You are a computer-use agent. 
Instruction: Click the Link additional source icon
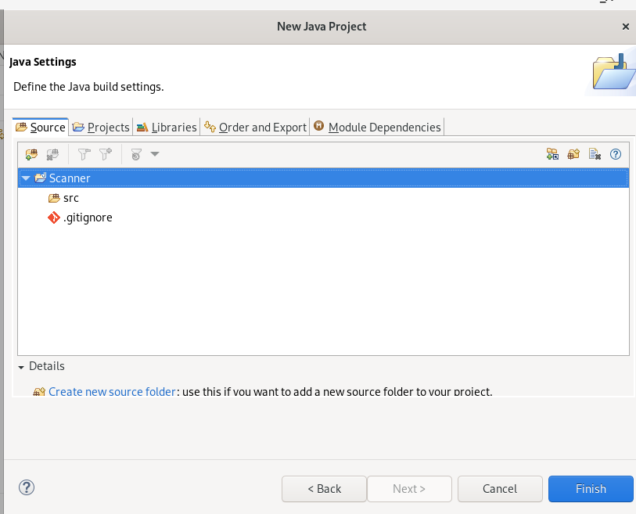tap(552, 154)
